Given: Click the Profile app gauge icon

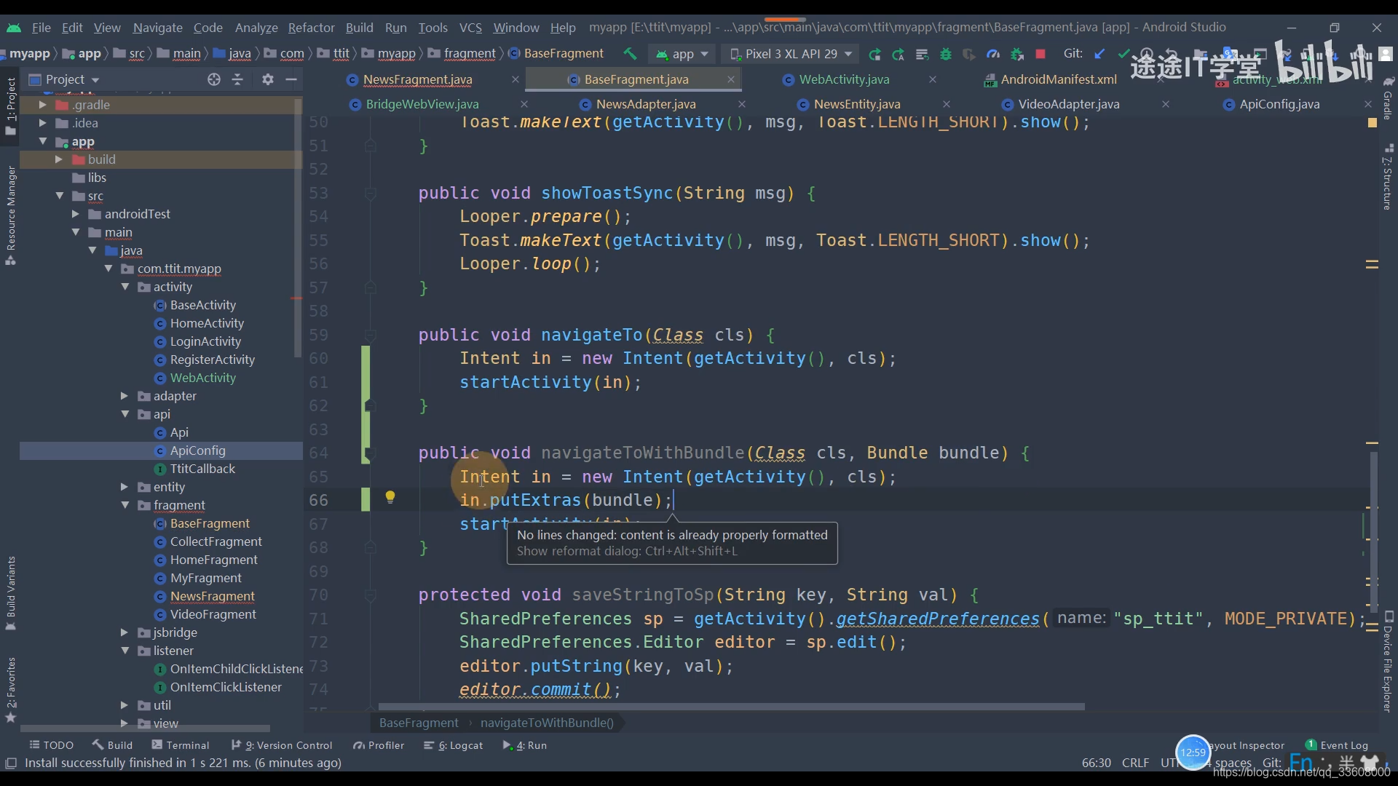Looking at the screenshot, I should click(x=993, y=54).
